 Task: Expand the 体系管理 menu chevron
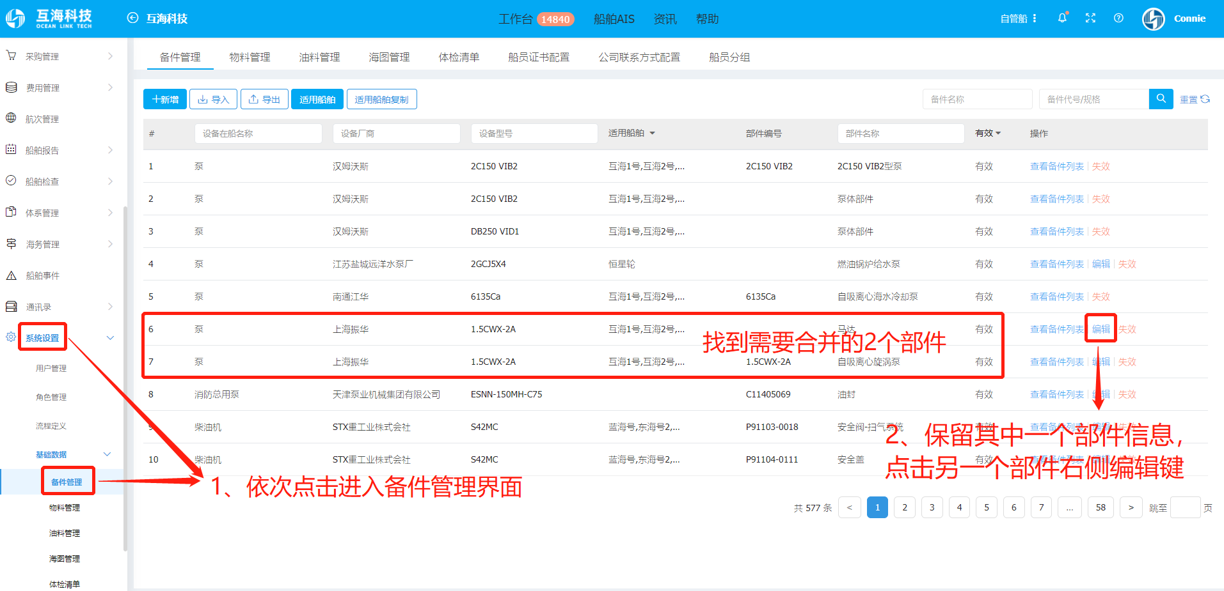pyautogui.click(x=110, y=213)
